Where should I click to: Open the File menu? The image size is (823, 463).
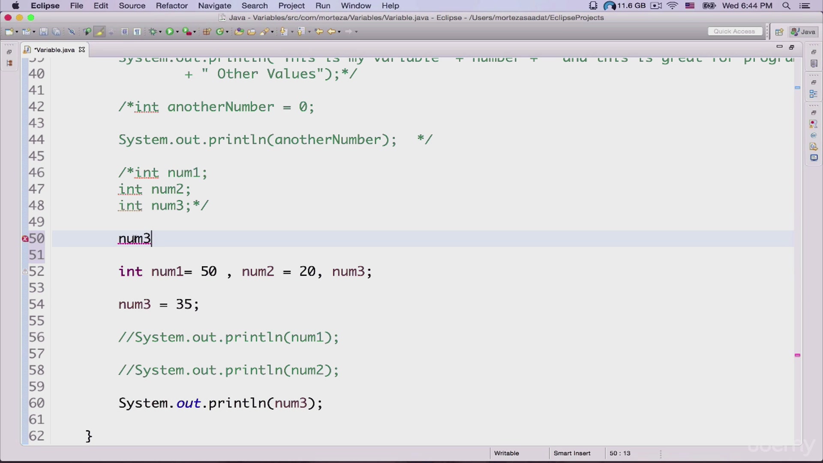(x=77, y=6)
